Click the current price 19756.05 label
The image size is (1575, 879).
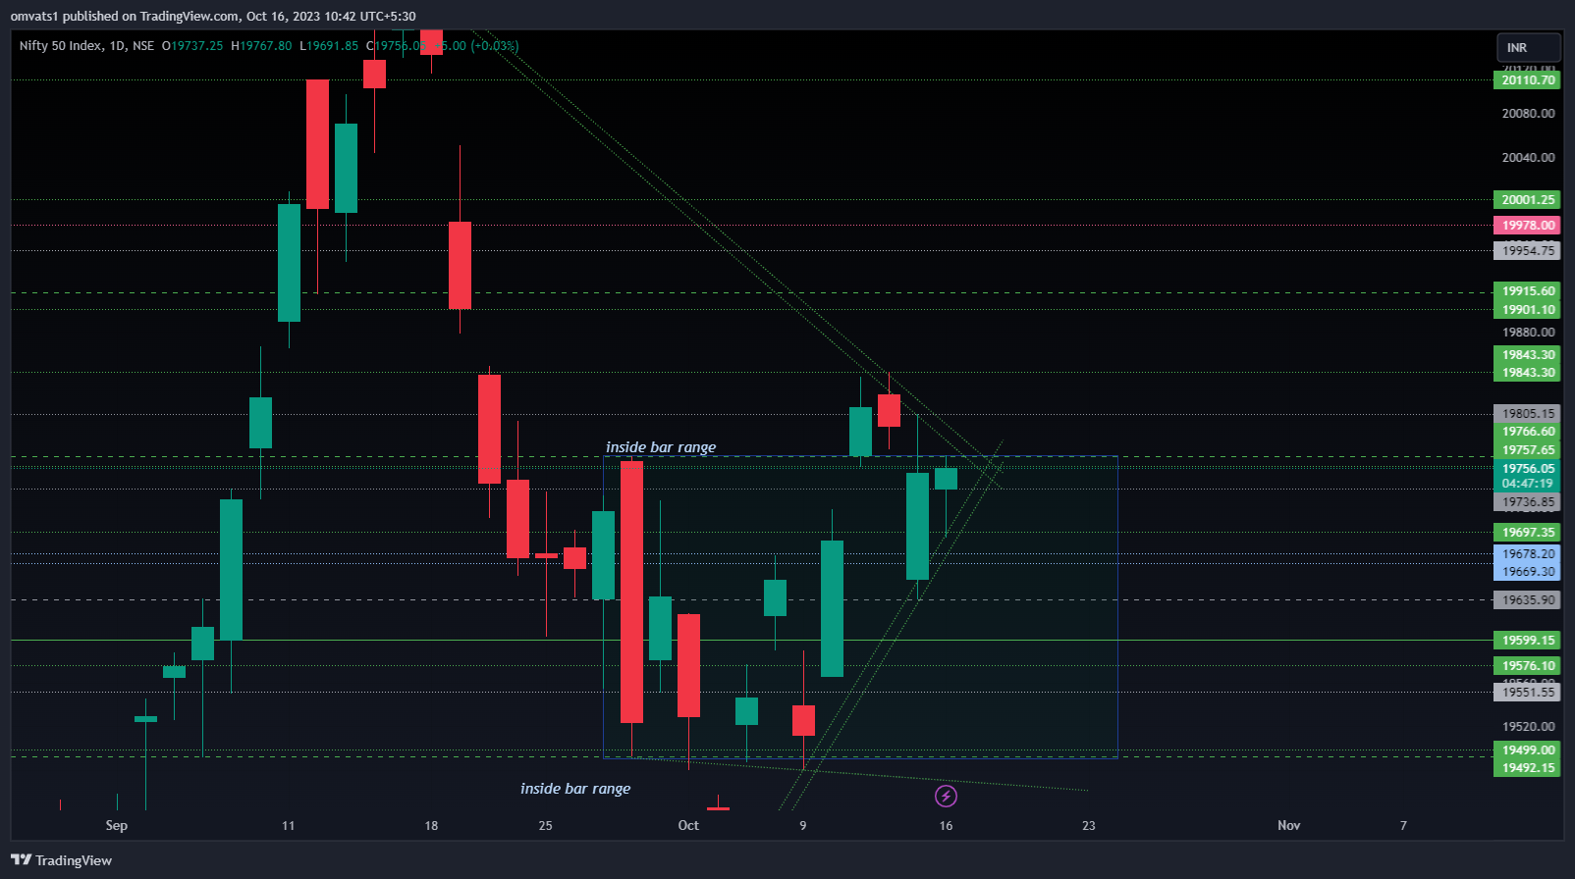(1527, 469)
